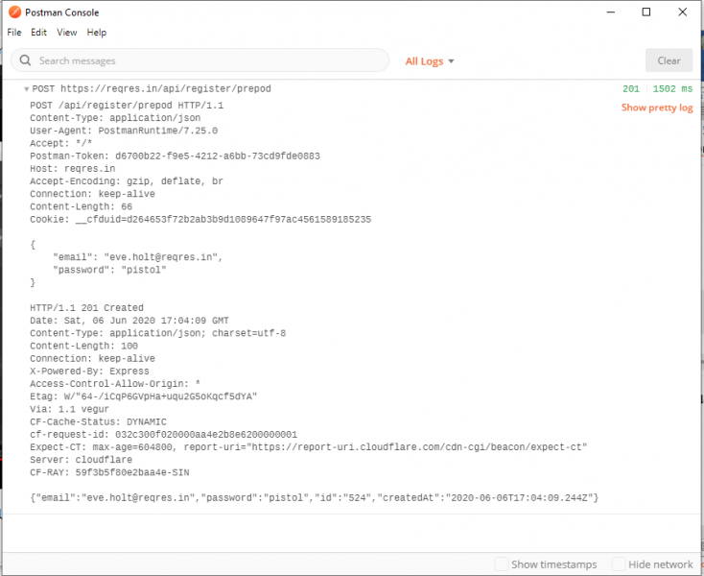
Task: Open the File menu
Action: pyautogui.click(x=14, y=33)
